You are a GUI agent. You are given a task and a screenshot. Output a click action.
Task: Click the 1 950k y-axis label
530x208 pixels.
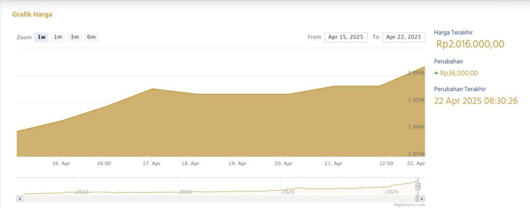[x=416, y=100]
